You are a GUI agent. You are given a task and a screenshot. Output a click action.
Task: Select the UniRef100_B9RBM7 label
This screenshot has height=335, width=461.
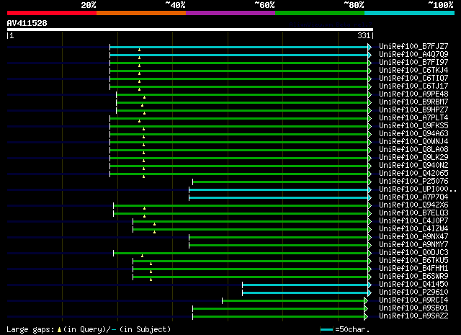(413, 102)
